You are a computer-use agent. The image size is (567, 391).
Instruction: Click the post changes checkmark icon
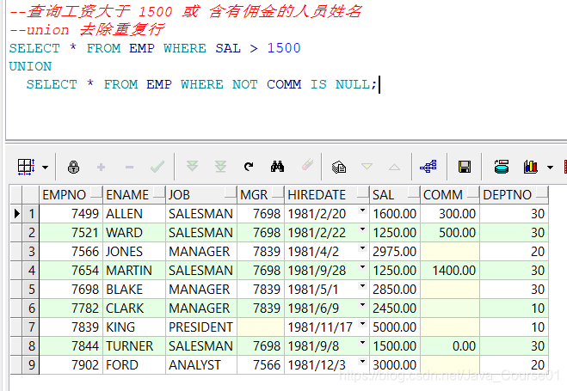click(157, 167)
